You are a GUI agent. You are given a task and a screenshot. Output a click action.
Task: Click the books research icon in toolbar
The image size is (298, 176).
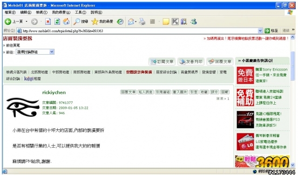(x=184, y=21)
